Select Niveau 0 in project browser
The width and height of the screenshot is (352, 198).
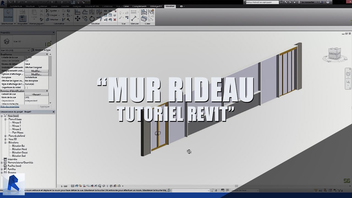coord(16,122)
